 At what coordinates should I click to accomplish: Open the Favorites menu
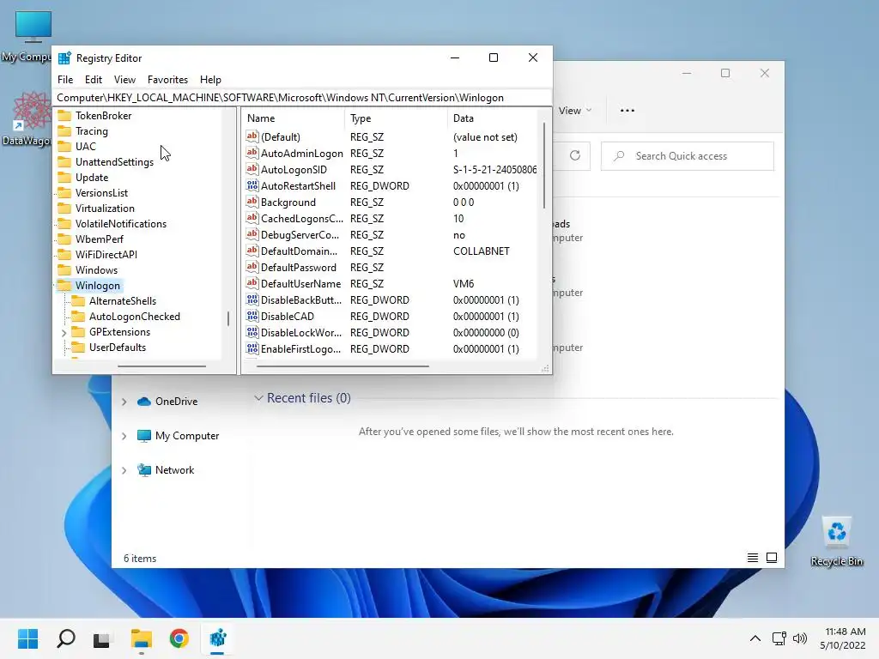coord(167,80)
